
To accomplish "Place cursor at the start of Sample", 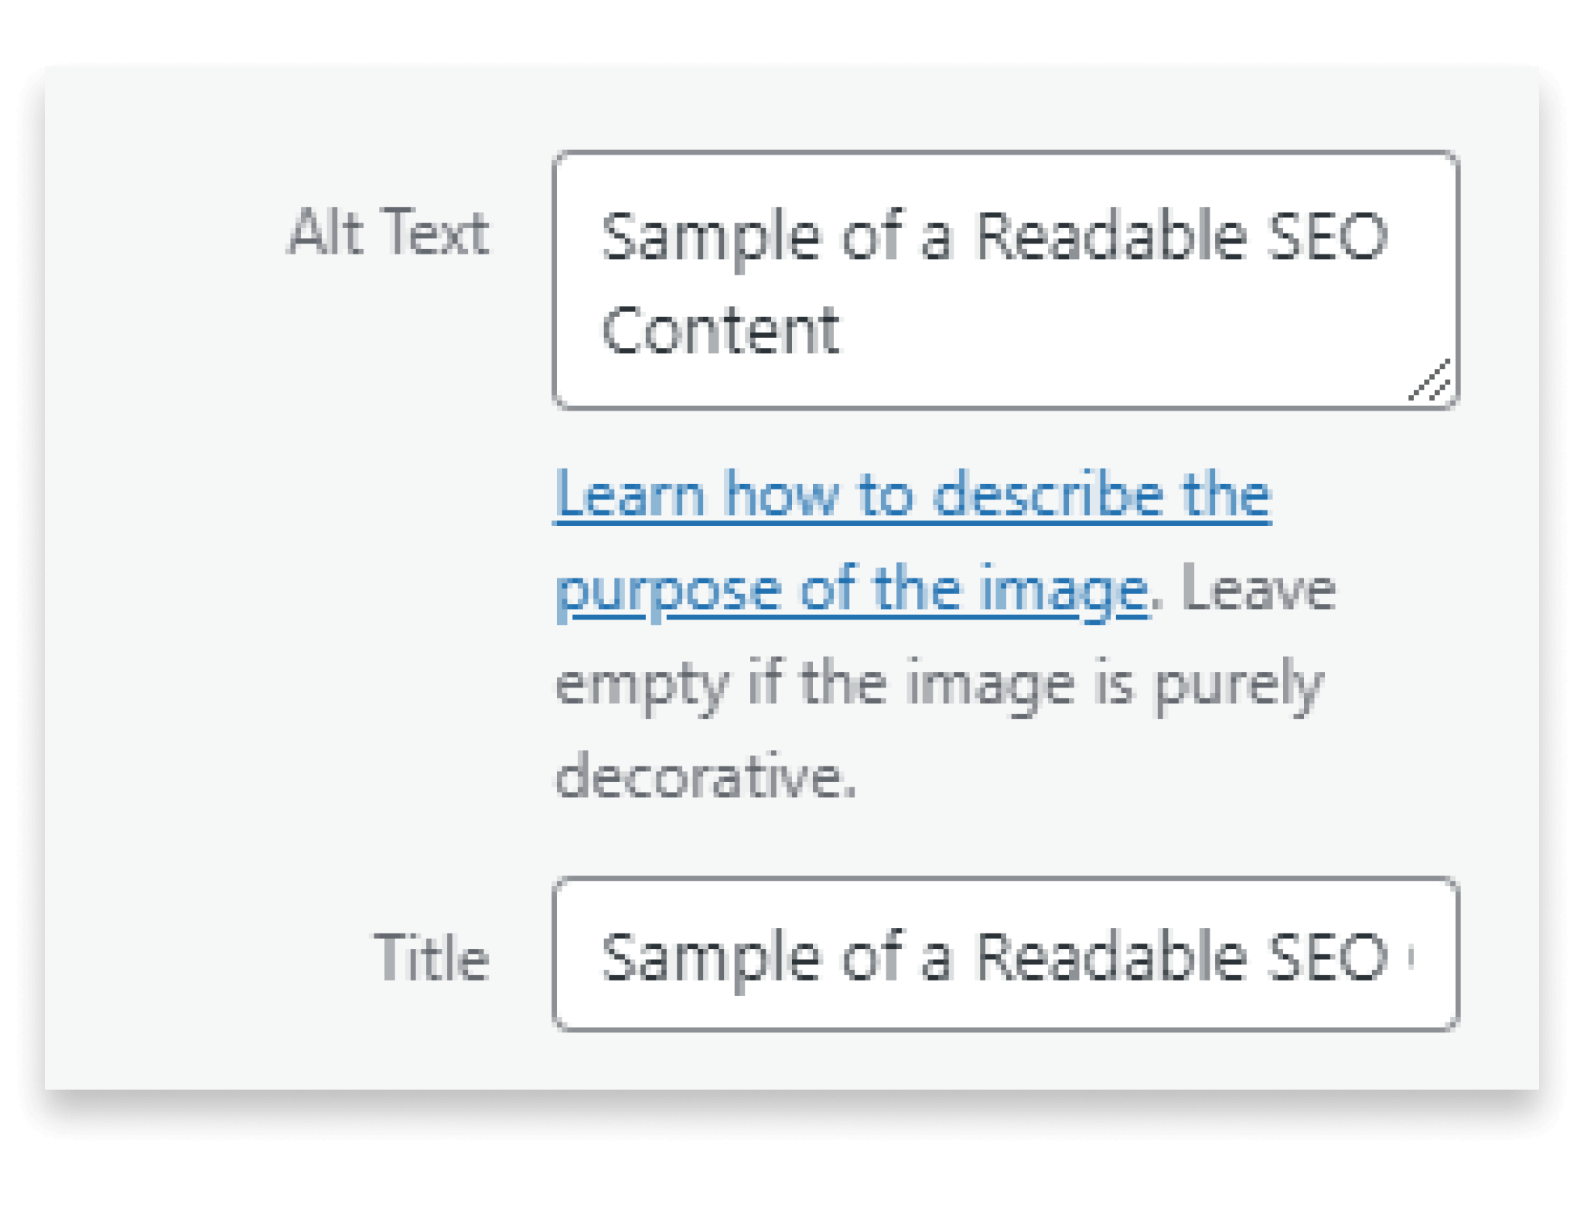I will coord(607,240).
